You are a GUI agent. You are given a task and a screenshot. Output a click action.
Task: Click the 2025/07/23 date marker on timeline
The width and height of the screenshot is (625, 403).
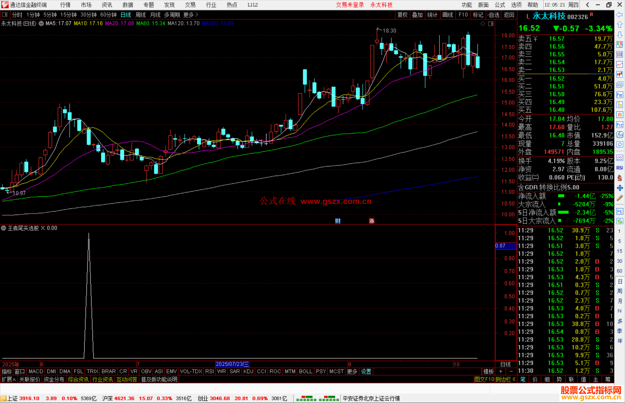coord(232,364)
